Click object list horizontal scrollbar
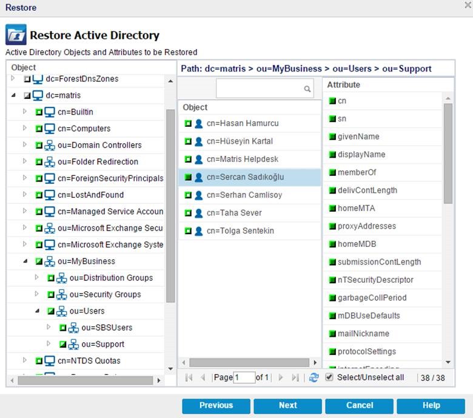This screenshot has height=418, width=473. tap(249, 362)
